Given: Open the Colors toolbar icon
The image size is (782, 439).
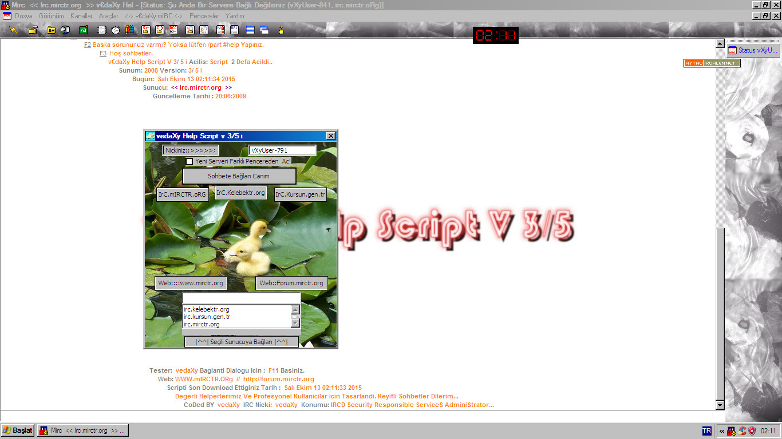Looking at the screenshot, I should [130, 30].
